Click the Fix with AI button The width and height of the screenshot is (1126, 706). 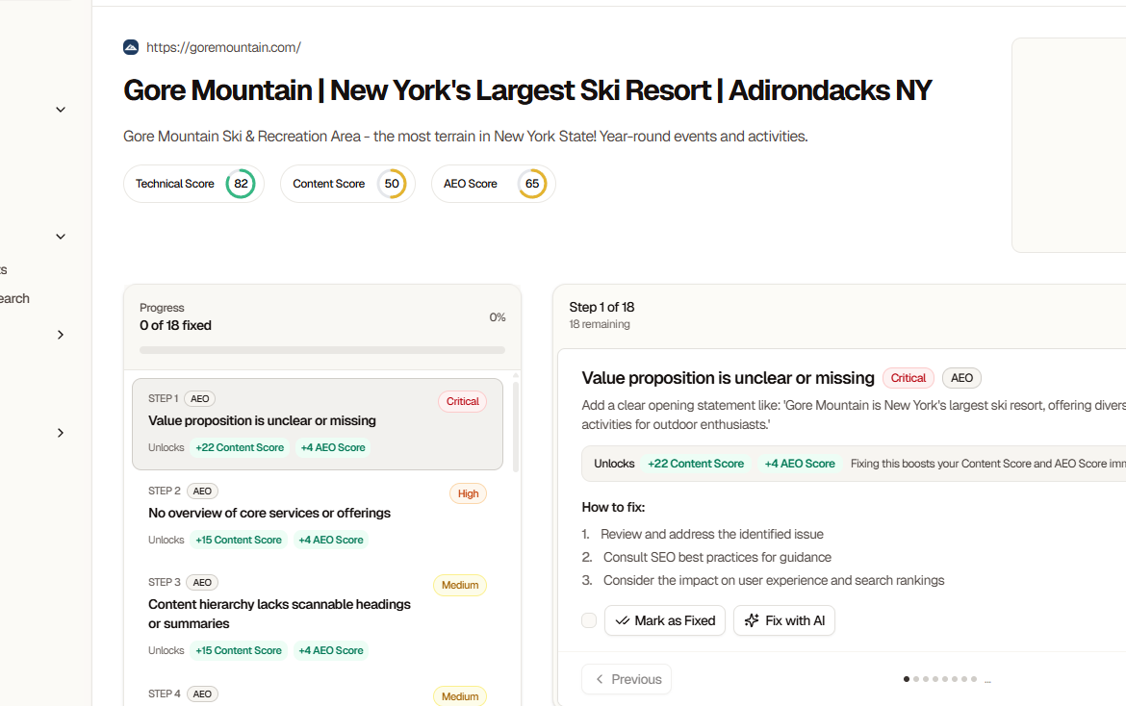tap(784, 620)
